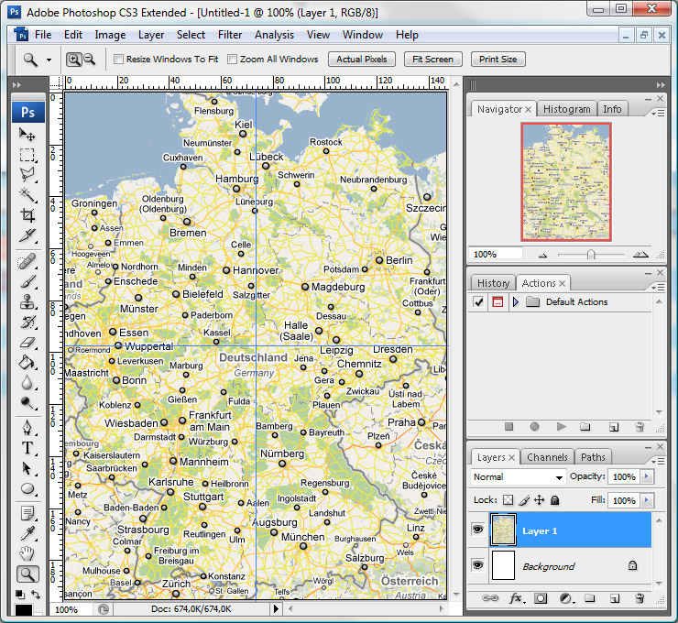Screen dimensions: 678x623
Task: Select the Polygonal Lasso tool
Action: 27,175
